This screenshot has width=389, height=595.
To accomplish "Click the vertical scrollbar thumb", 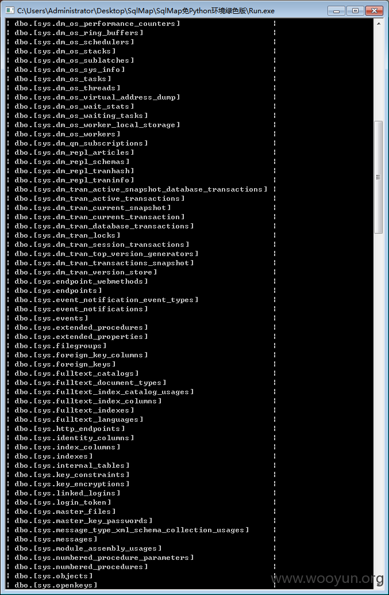I will tap(378, 177).
